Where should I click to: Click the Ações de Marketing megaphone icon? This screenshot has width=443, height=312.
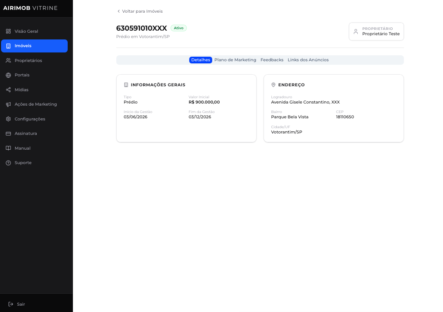point(8,104)
